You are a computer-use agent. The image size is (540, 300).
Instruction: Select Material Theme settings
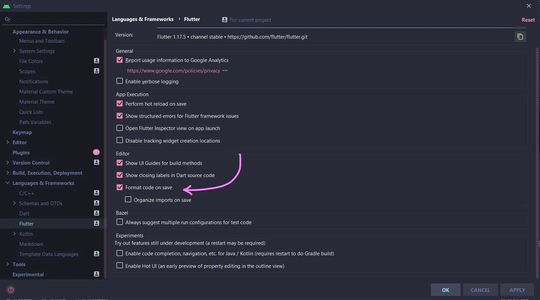coord(37,102)
